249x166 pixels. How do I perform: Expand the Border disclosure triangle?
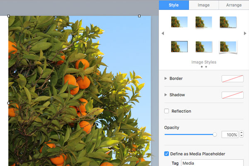point(166,78)
